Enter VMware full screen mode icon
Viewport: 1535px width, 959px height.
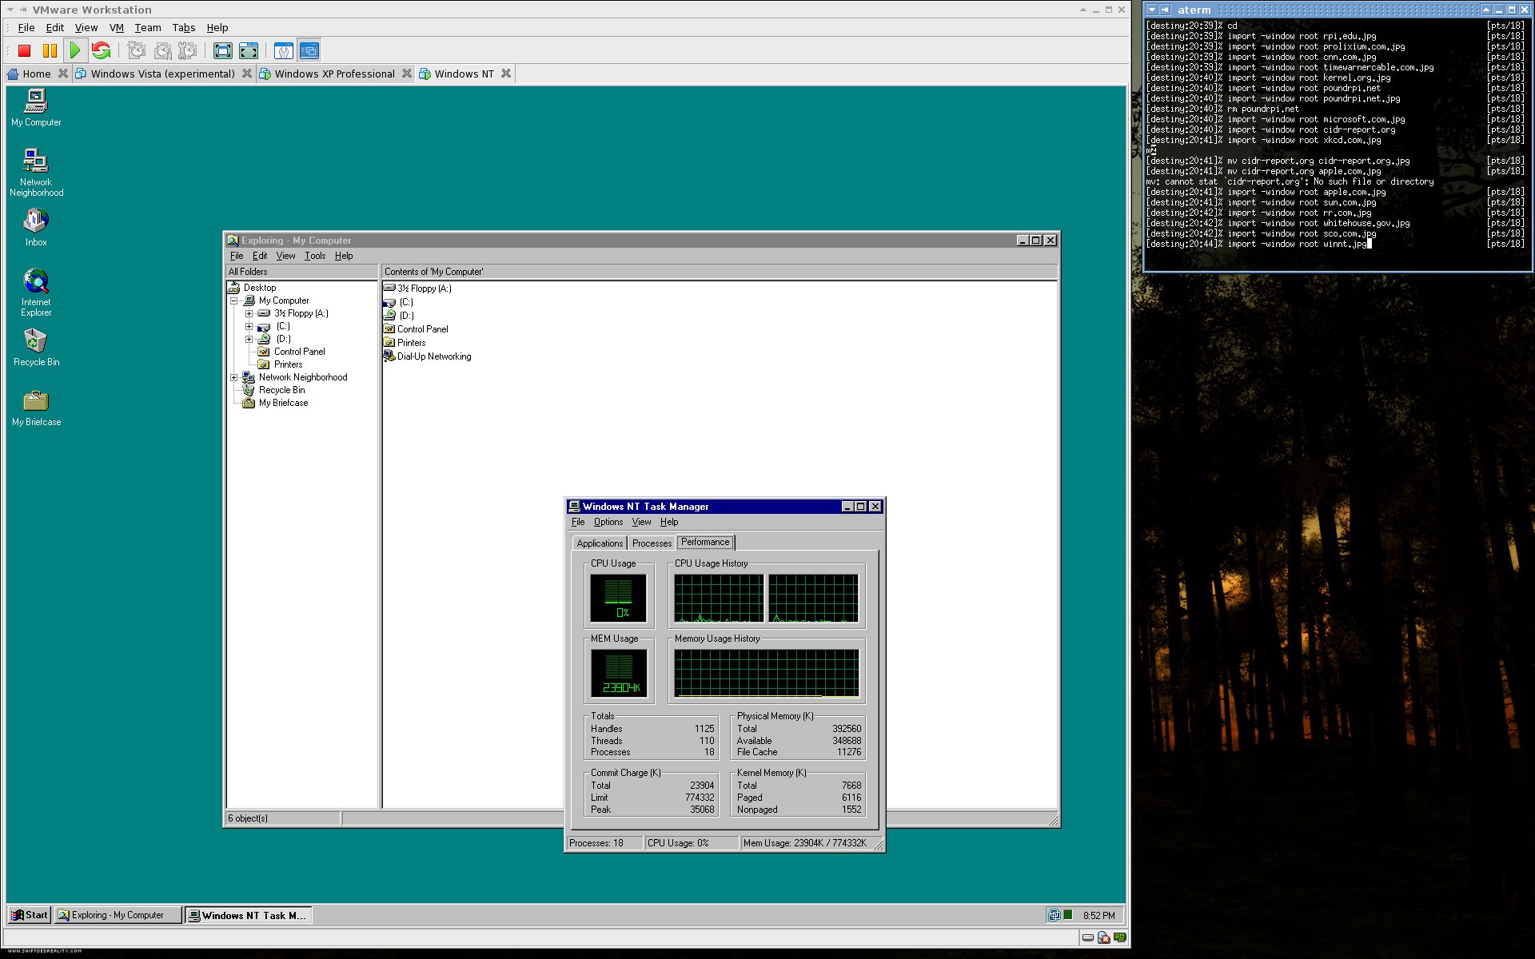pyautogui.click(x=223, y=51)
